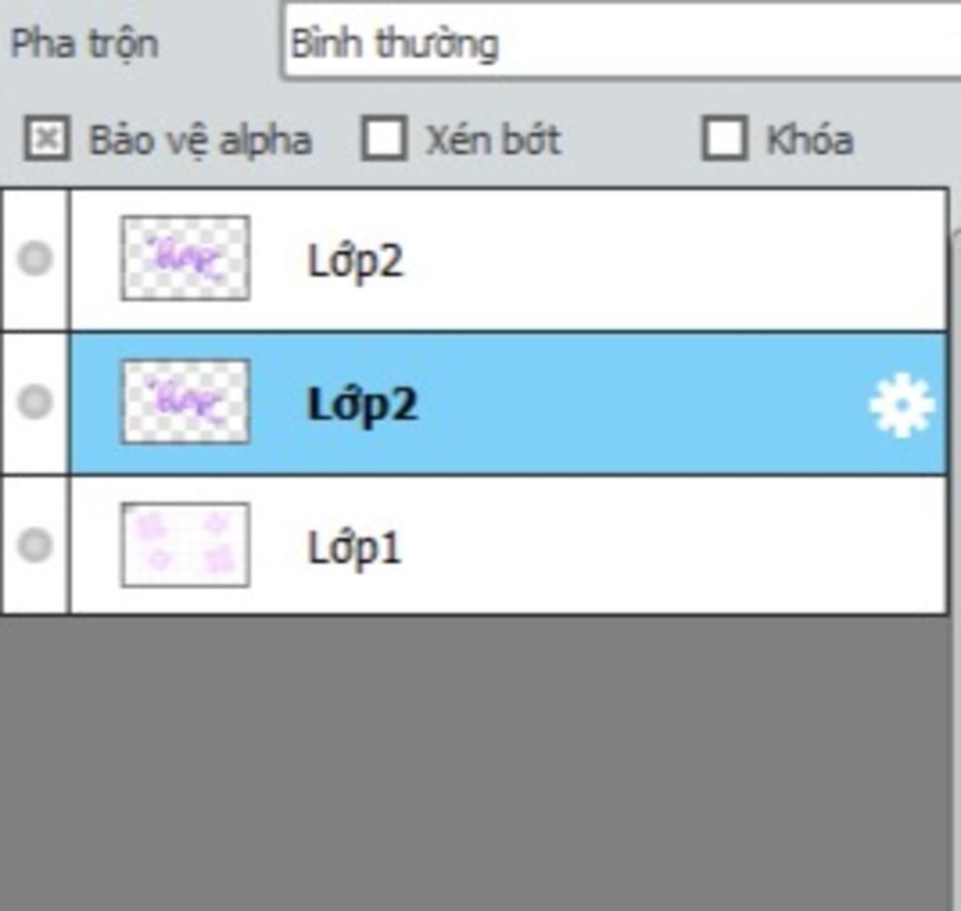Uncheck the Bảo vệ alpha checkbox

point(47,139)
